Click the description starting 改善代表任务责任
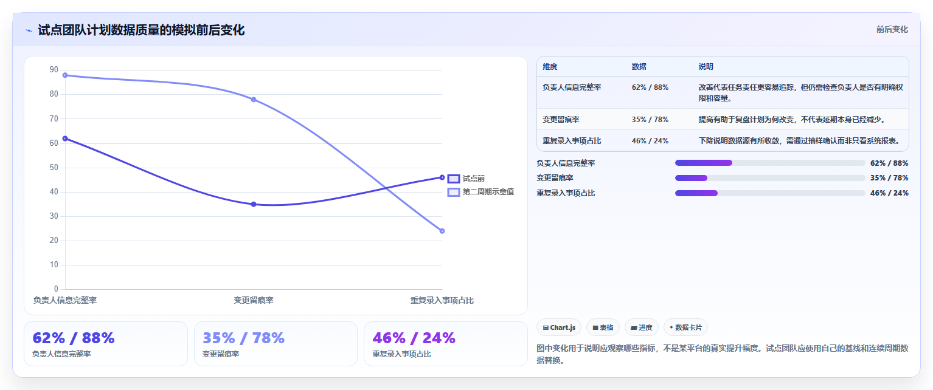933x390 pixels. click(801, 93)
